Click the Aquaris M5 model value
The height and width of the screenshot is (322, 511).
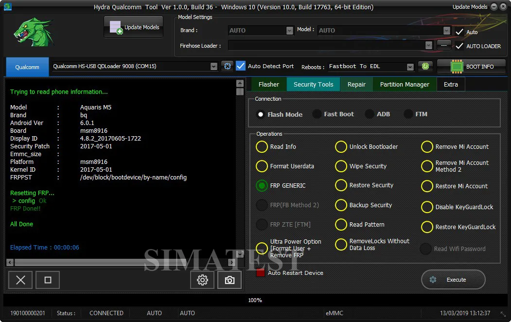(96, 107)
